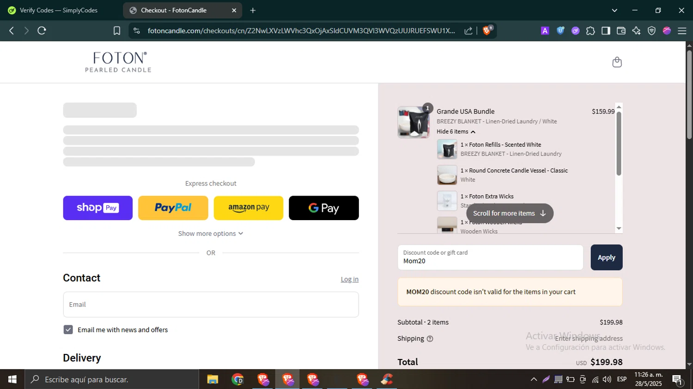This screenshot has height=389, width=693.
Task: Pay with Google Pay
Action: click(x=324, y=208)
